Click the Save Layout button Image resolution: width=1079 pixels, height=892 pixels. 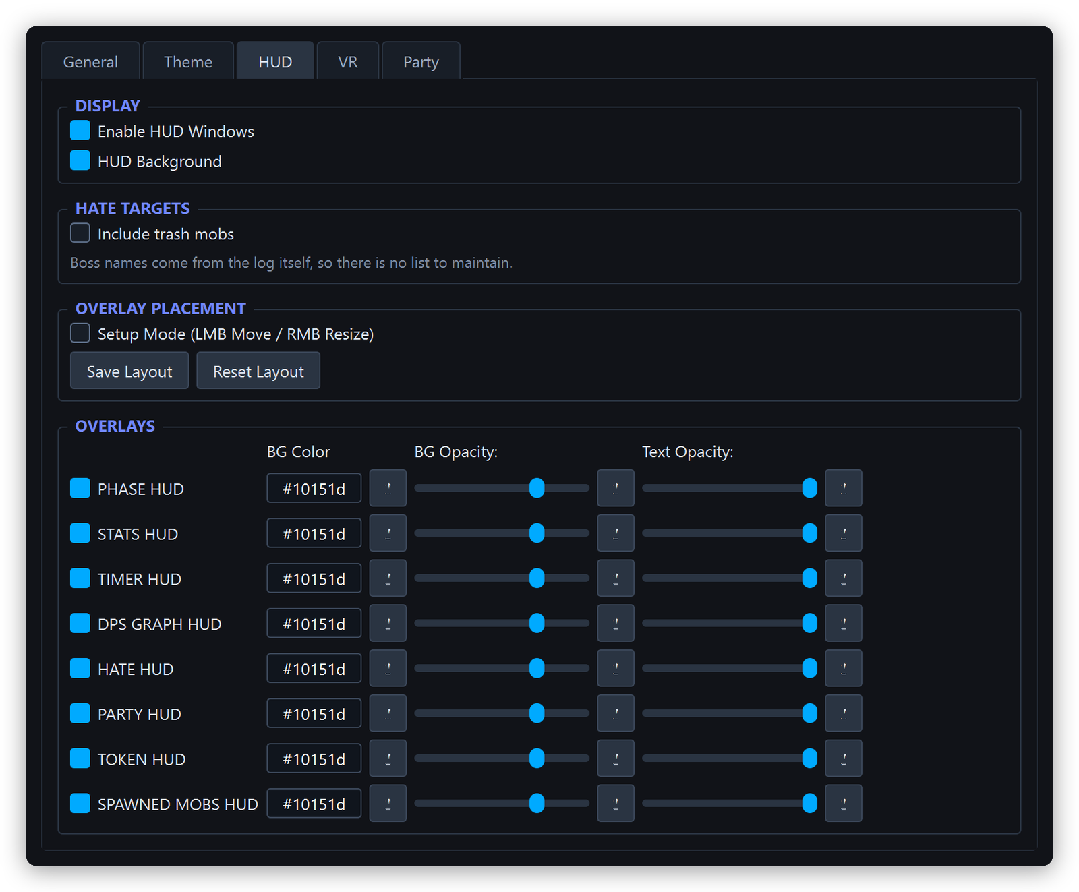129,371
